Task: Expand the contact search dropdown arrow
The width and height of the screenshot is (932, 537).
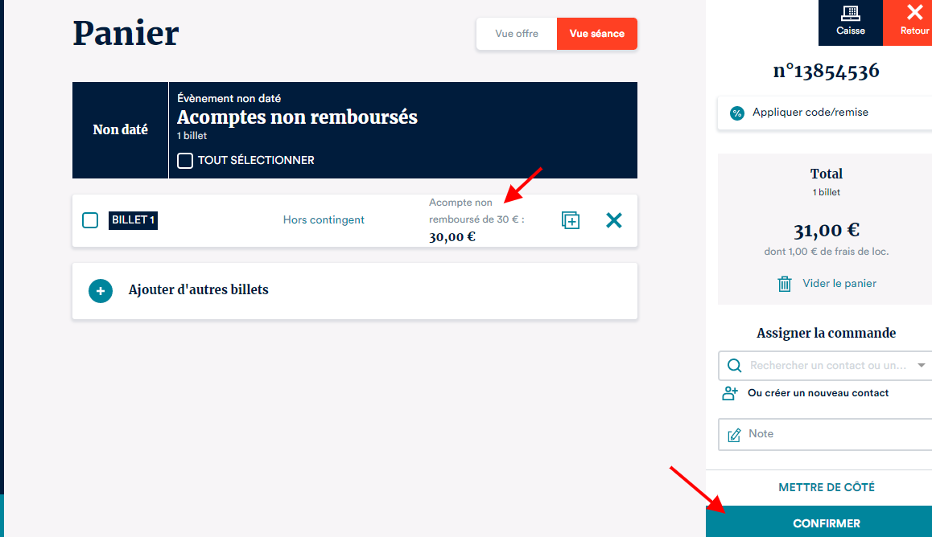Action: point(921,366)
